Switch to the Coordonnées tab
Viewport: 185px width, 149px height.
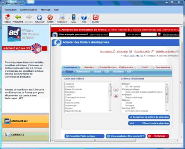point(163,67)
